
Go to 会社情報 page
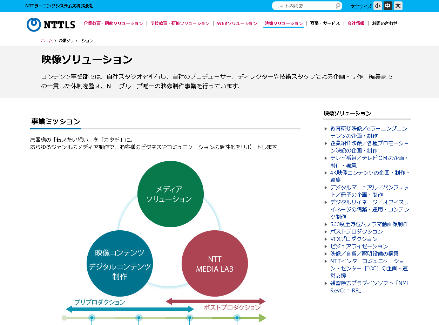tap(356, 23)
